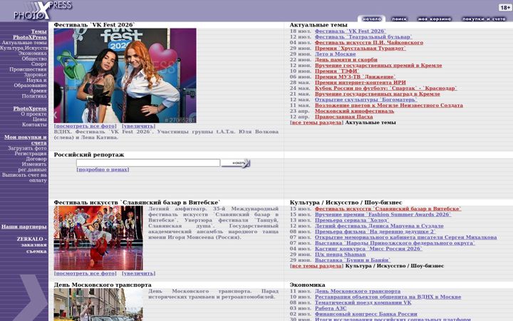Open 'Цены' sidebar link

point(40,119)
